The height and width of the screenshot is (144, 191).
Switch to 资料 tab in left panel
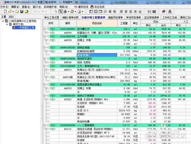[11, 17]
